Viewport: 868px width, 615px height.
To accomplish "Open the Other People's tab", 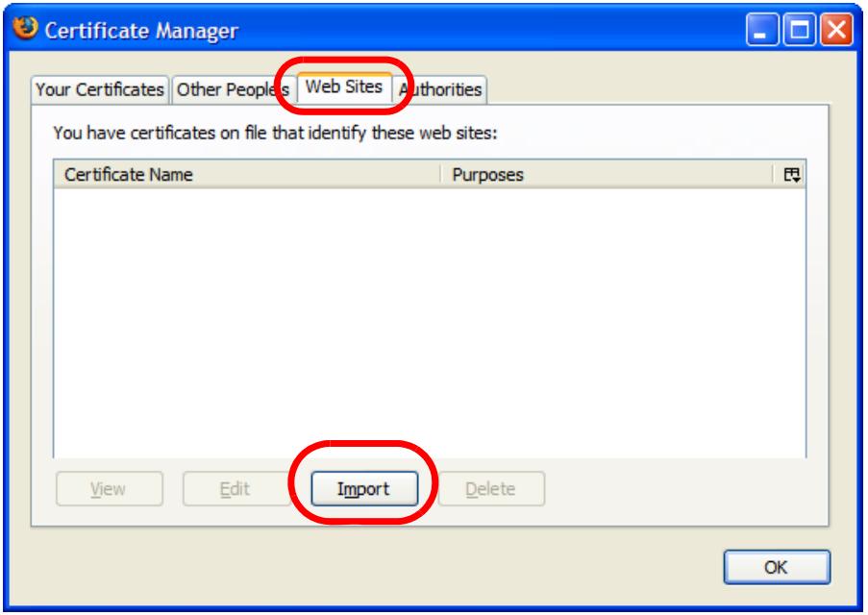I will [x=233, y=89].
